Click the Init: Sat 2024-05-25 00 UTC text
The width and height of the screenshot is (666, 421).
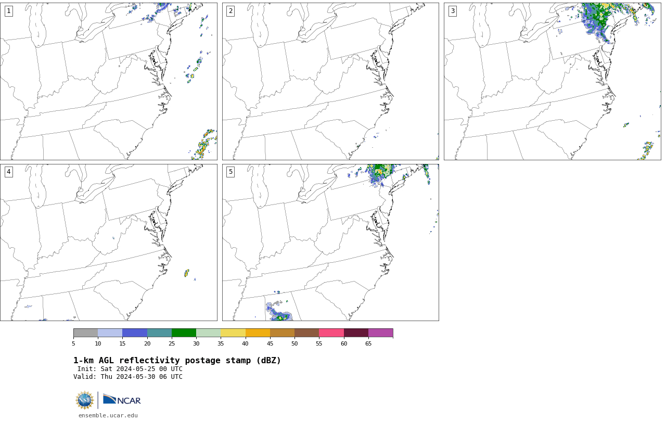click(x=130, y=369)
